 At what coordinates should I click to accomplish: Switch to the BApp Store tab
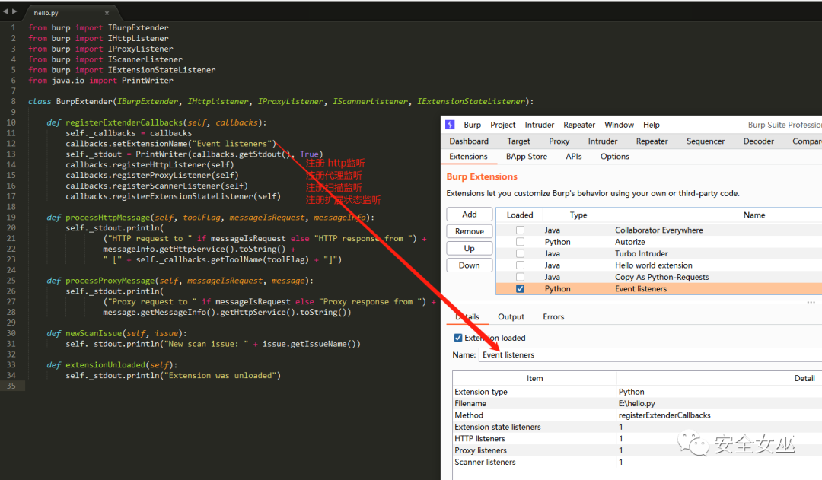[526, 157]
